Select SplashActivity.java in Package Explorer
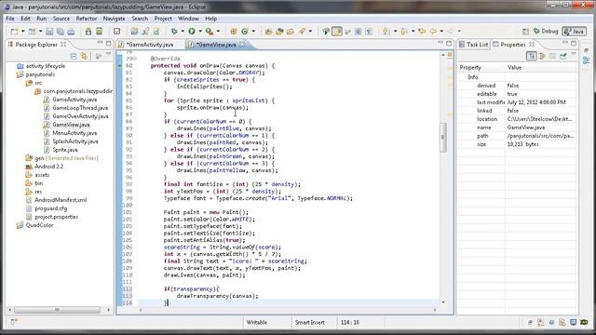 coord(75,141)
